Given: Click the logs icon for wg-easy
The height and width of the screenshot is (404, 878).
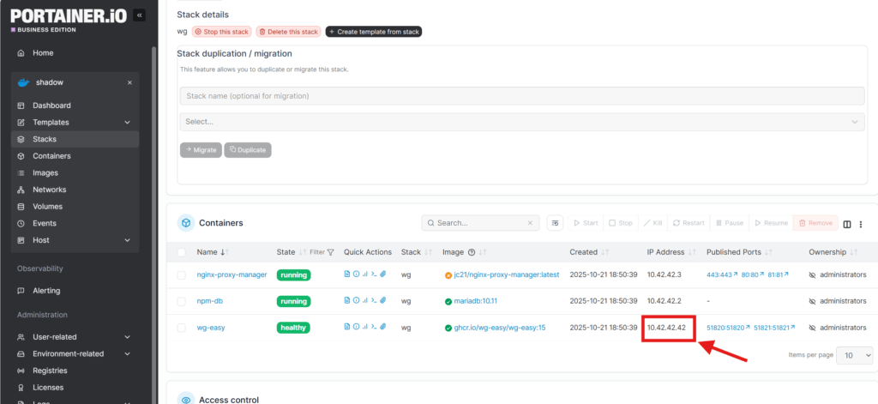Looking at the screenshot, I should (347, 328).
